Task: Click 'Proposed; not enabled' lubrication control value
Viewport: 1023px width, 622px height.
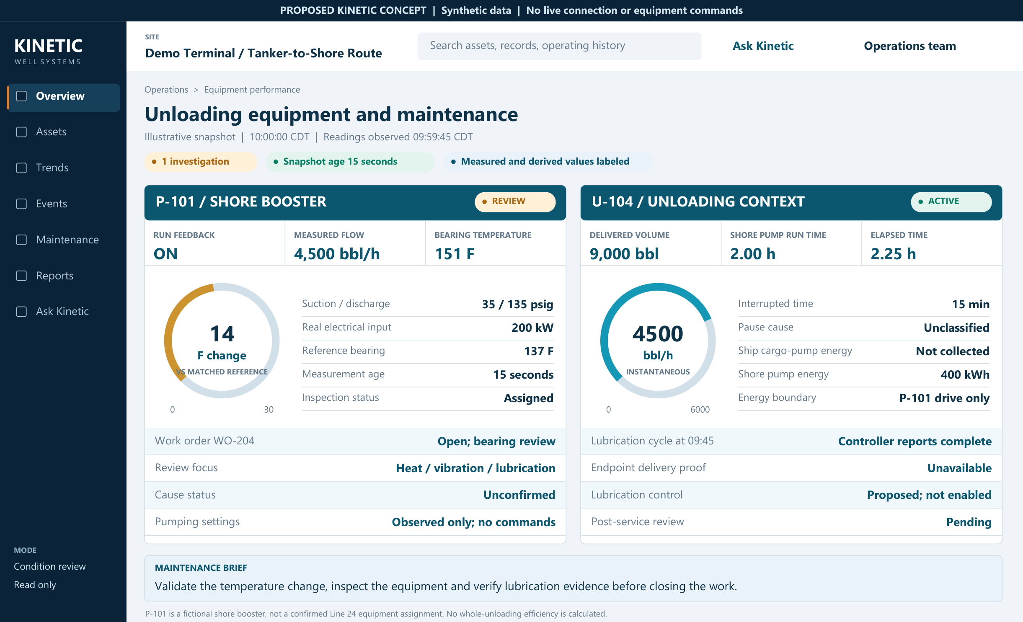Action: (929, 495)
